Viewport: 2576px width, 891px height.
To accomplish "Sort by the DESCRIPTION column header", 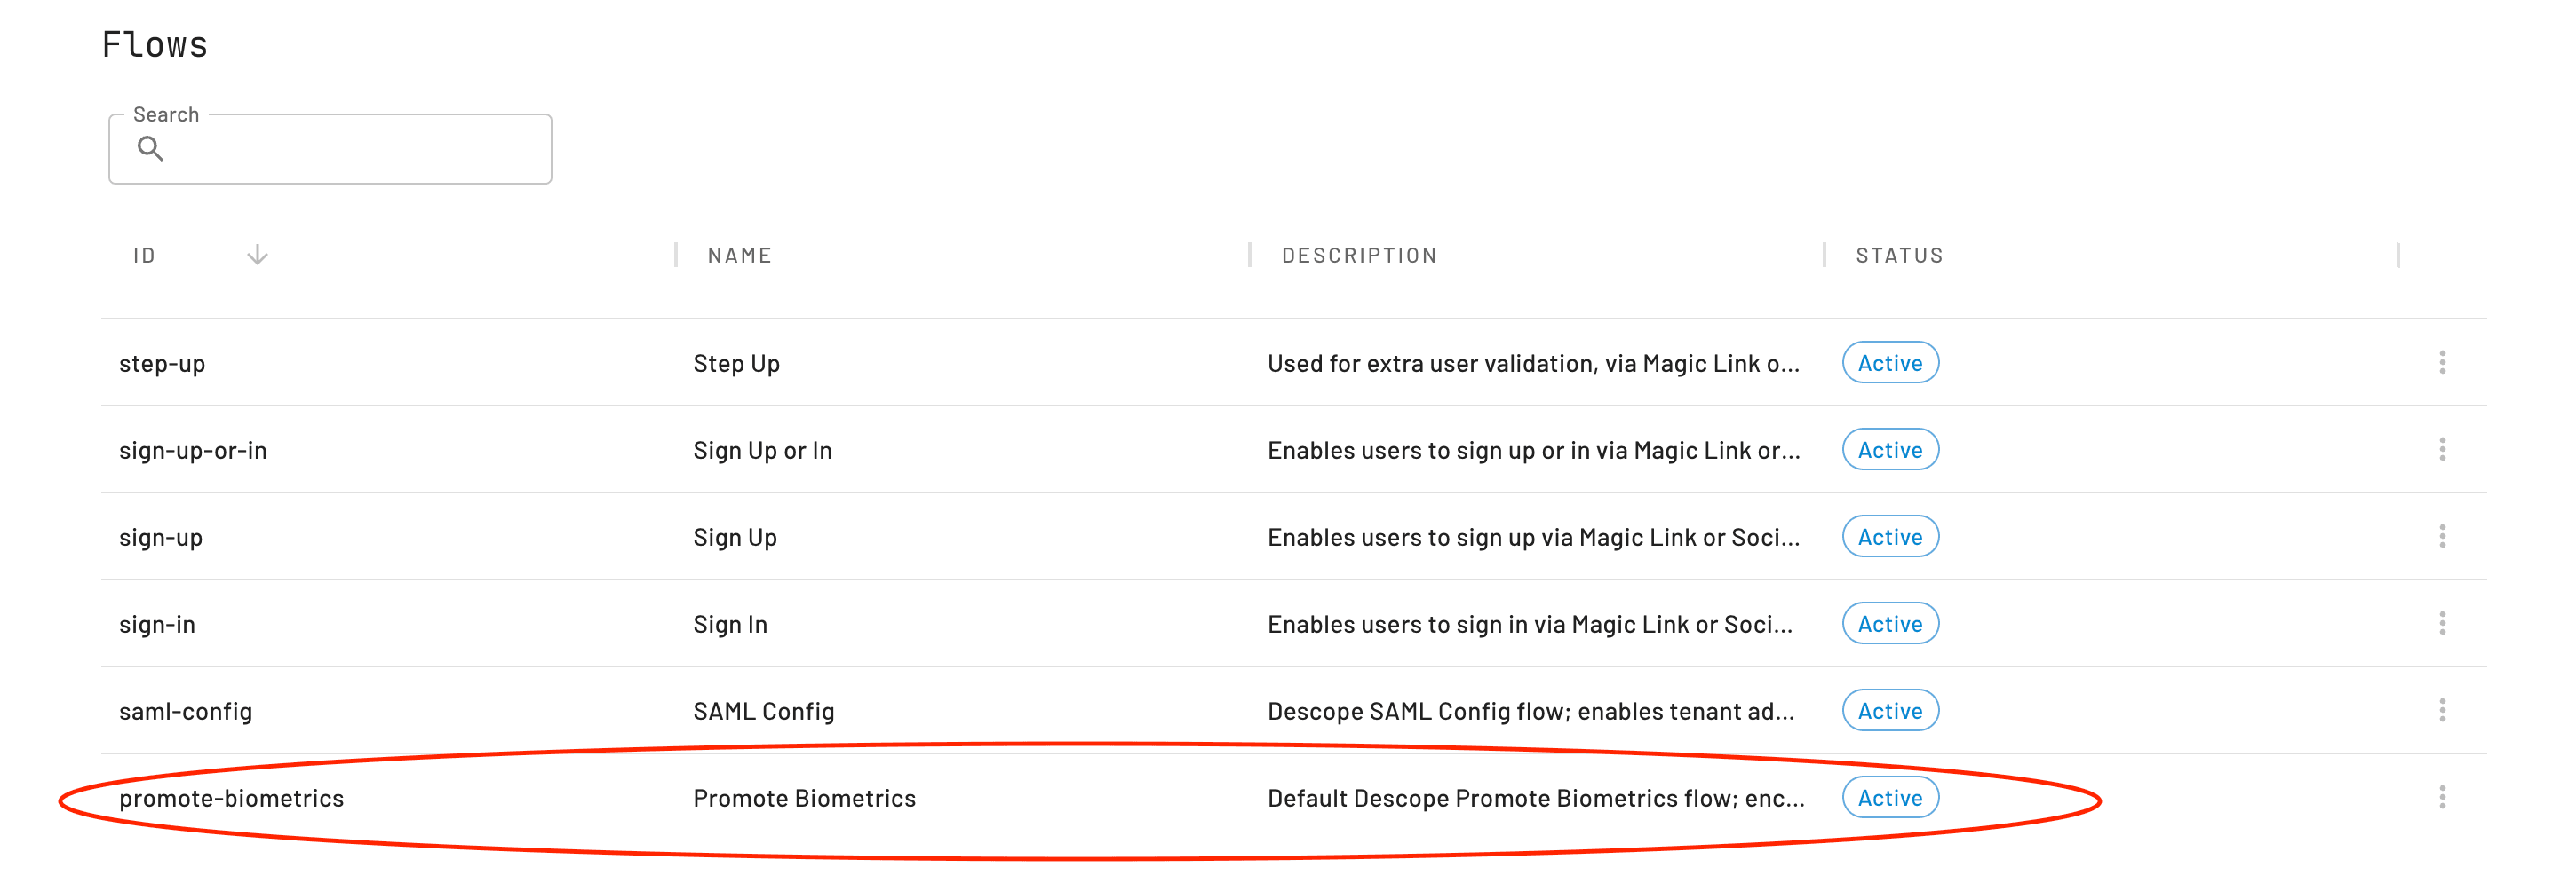I will click(1359, 256).
